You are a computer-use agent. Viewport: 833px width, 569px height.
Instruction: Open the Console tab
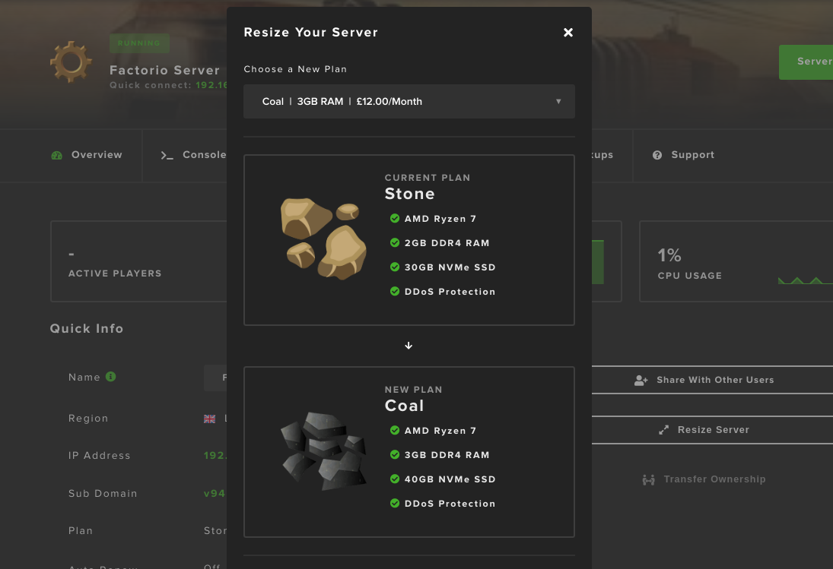tap(193, 155)
